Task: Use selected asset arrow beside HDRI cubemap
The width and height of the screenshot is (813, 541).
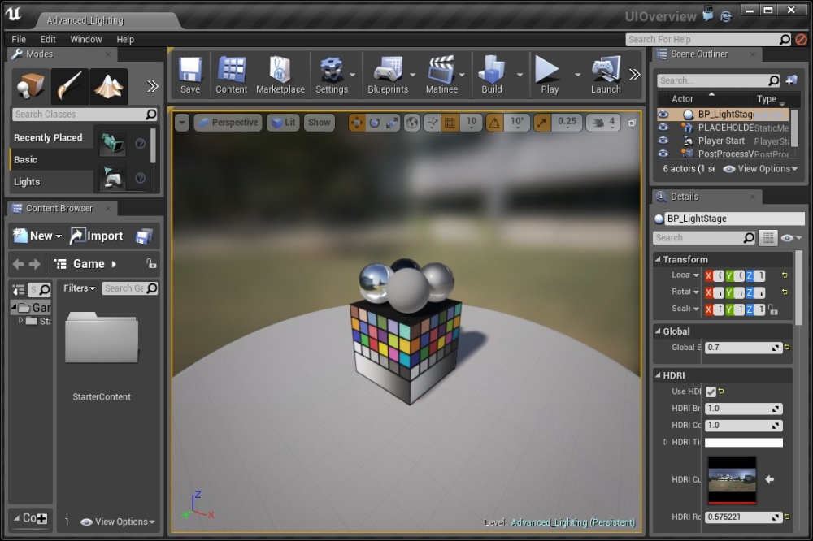Action: [770, 479]
